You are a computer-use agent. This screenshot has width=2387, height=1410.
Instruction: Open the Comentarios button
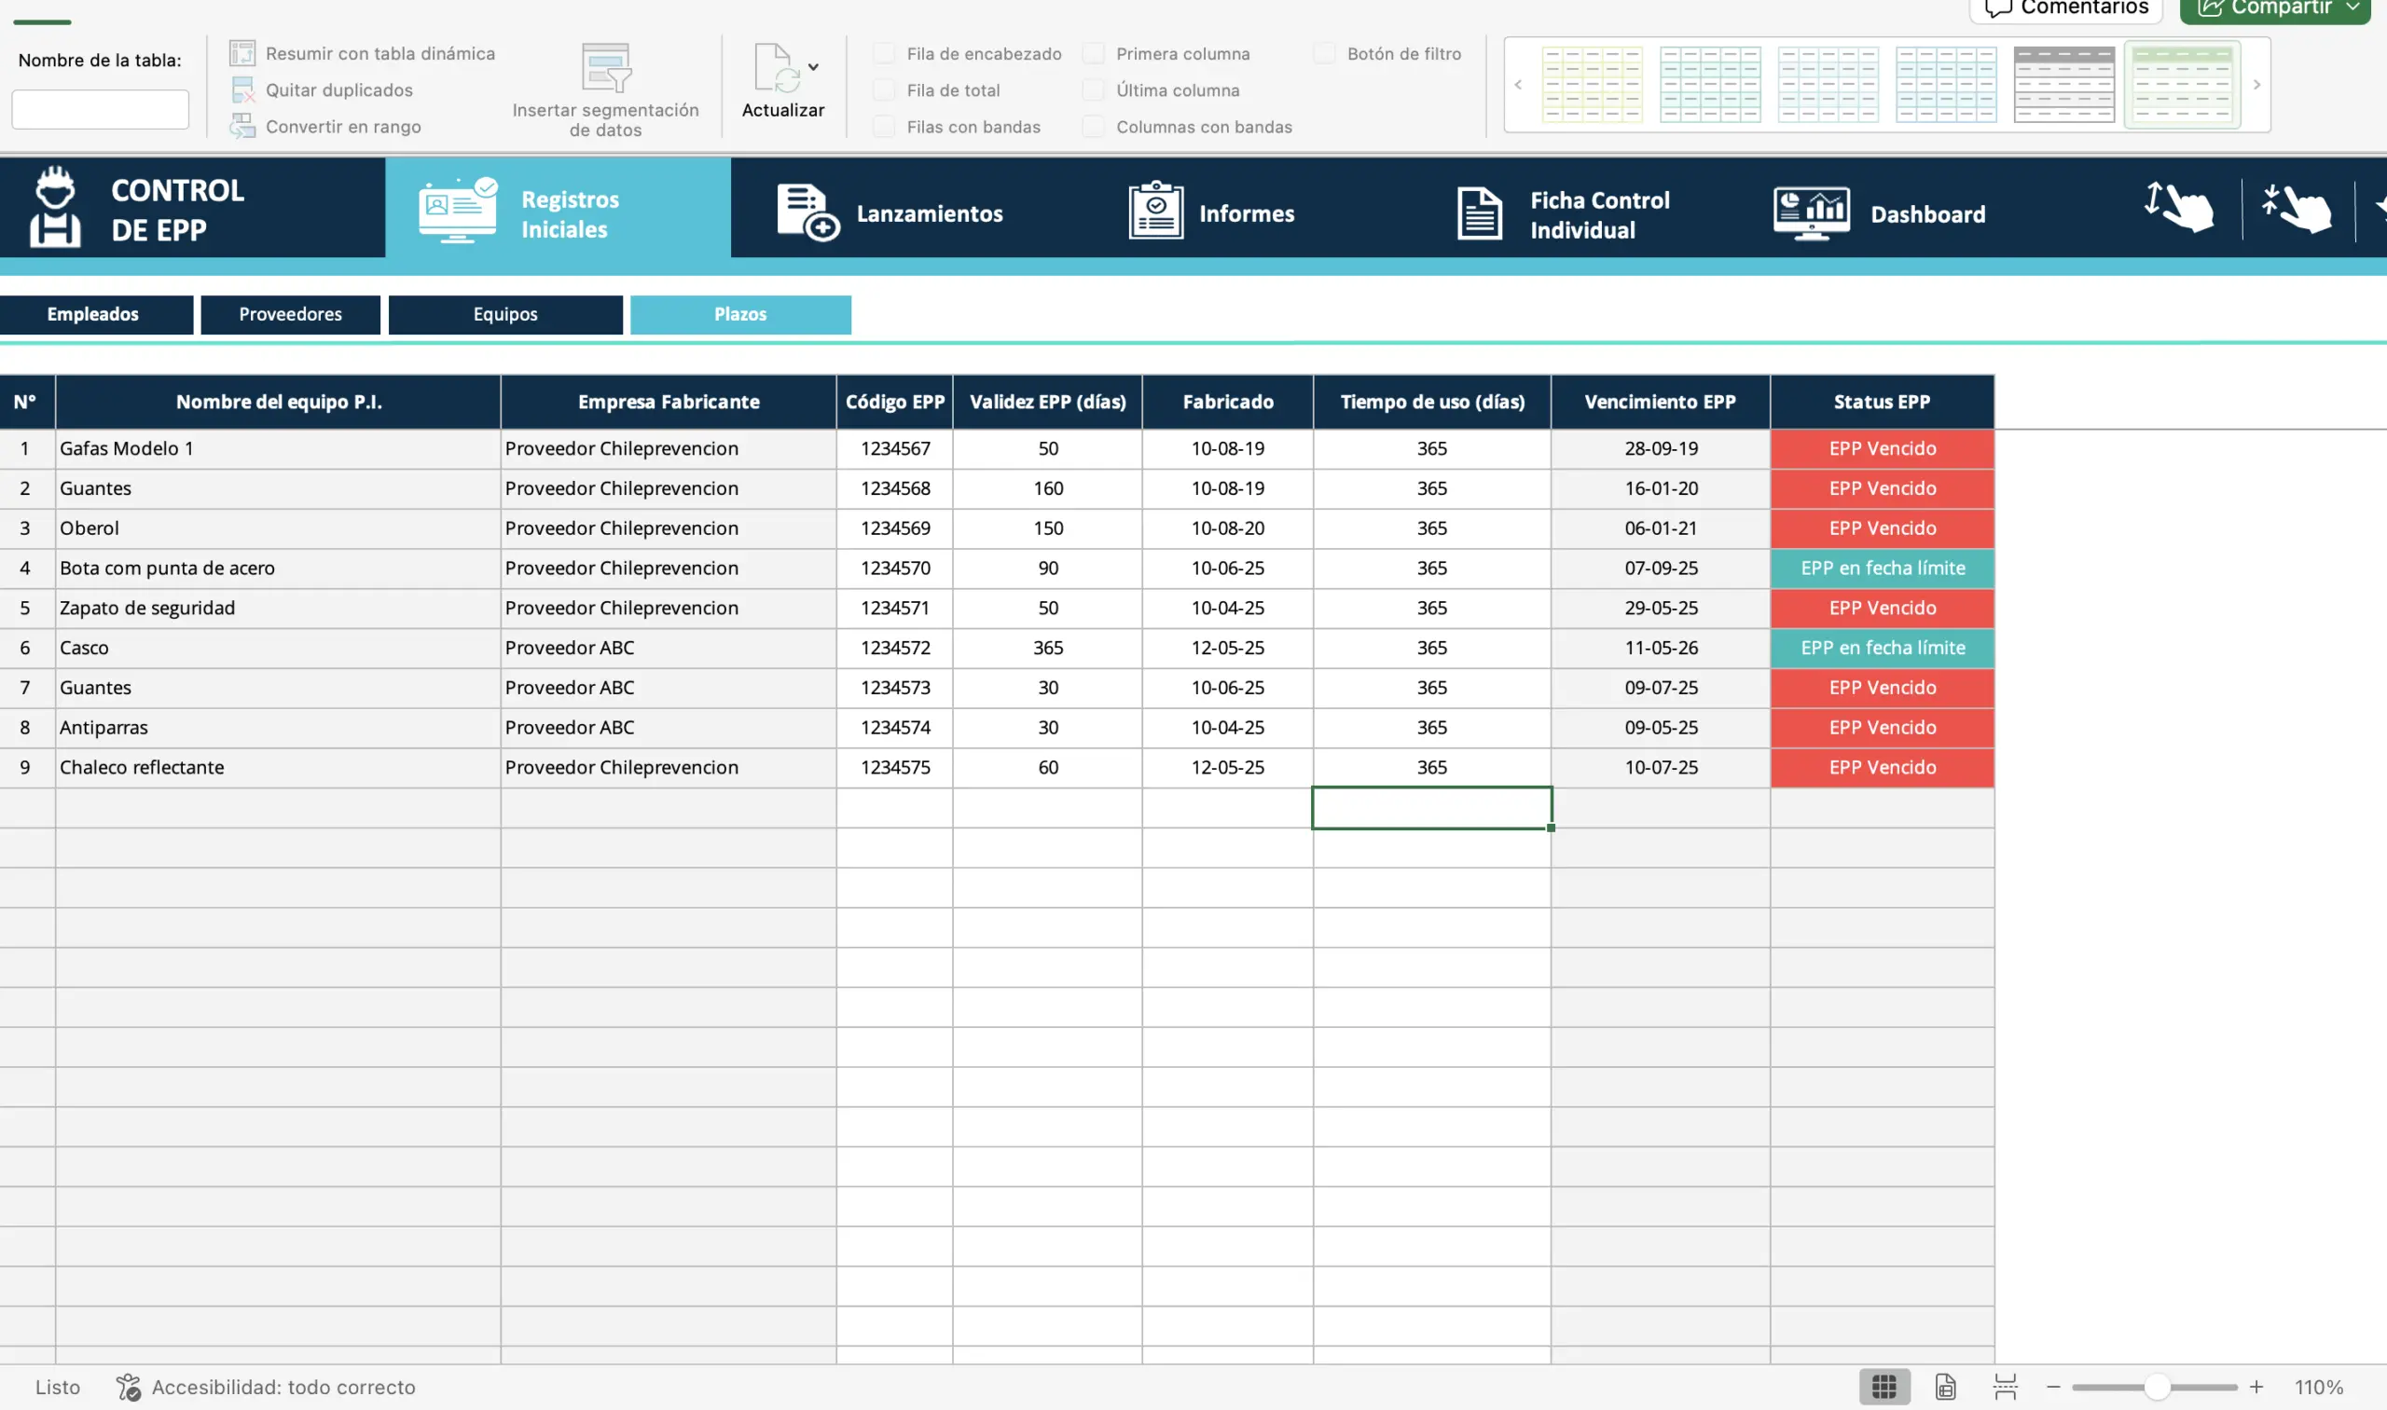(2066, 7)
